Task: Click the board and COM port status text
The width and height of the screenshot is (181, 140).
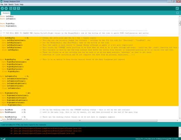Action: (157, 139)
